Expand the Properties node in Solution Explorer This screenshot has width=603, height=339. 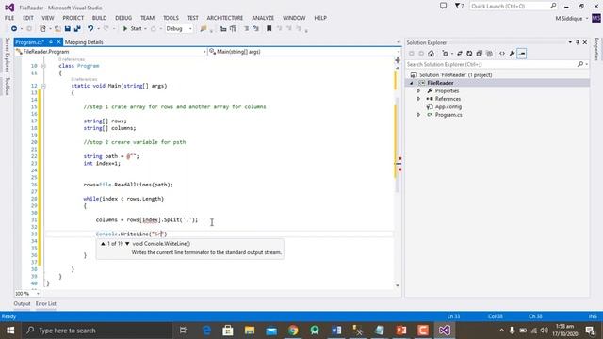[418, 91]
